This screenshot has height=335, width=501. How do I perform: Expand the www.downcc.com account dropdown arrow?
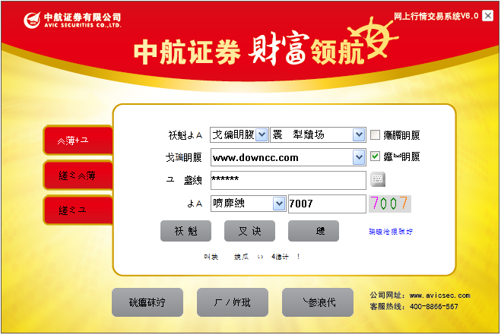coord(359,157)
